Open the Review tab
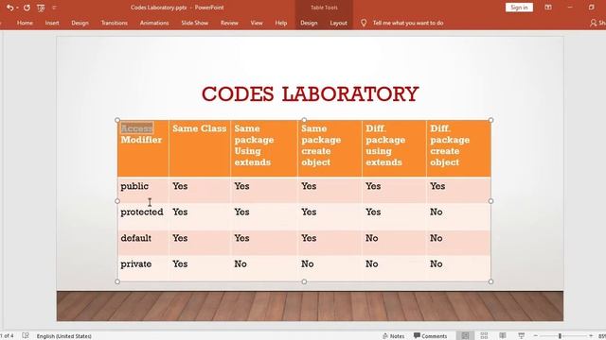 click(229, 23)
